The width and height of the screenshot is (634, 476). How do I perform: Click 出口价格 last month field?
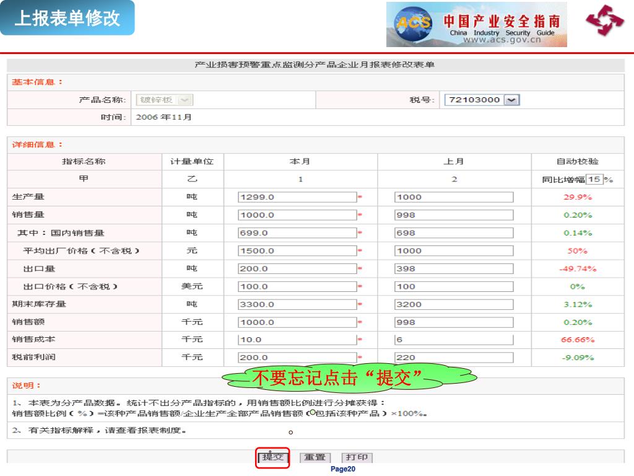pyautogui.click(x=454, y=287)
